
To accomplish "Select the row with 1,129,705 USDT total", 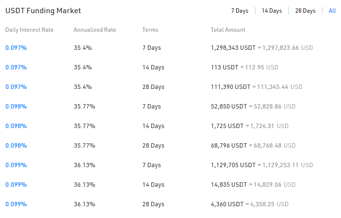I will click(x=233, y=165).
